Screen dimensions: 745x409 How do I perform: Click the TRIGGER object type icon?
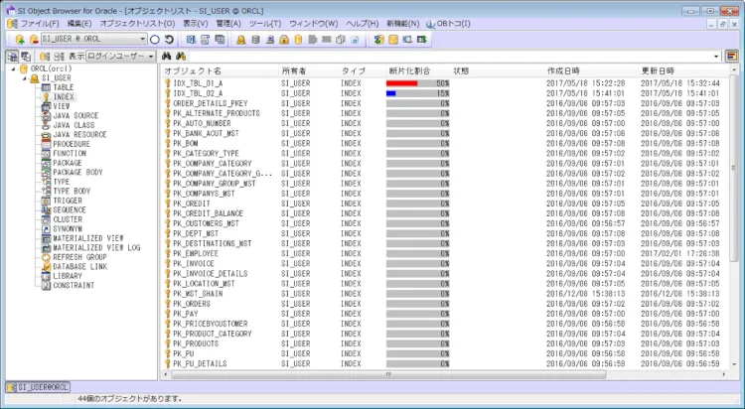tap(46, 201)
